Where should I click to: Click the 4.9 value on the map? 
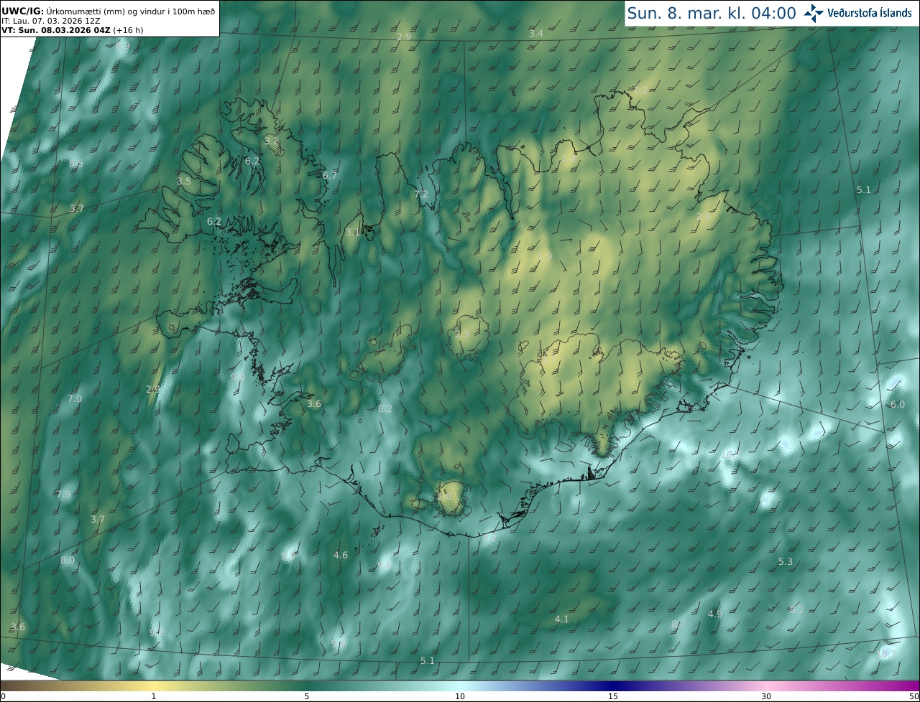[x=715, y=614]
